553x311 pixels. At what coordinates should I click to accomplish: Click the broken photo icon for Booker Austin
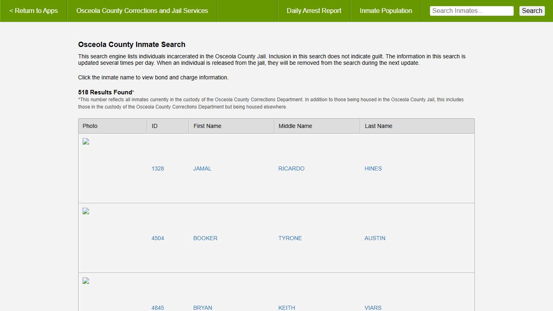coord(86,211)
